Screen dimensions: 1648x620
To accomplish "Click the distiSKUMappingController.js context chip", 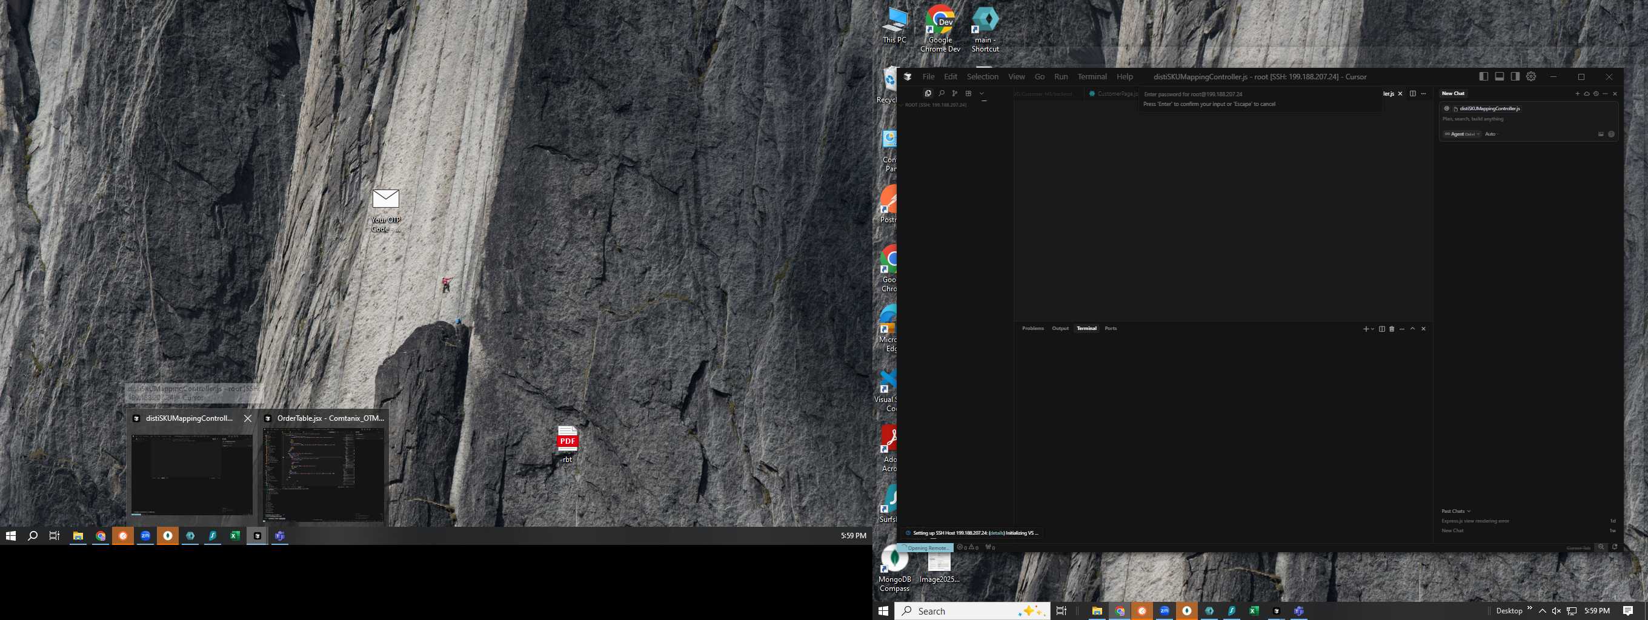I will coord(1486,108).
